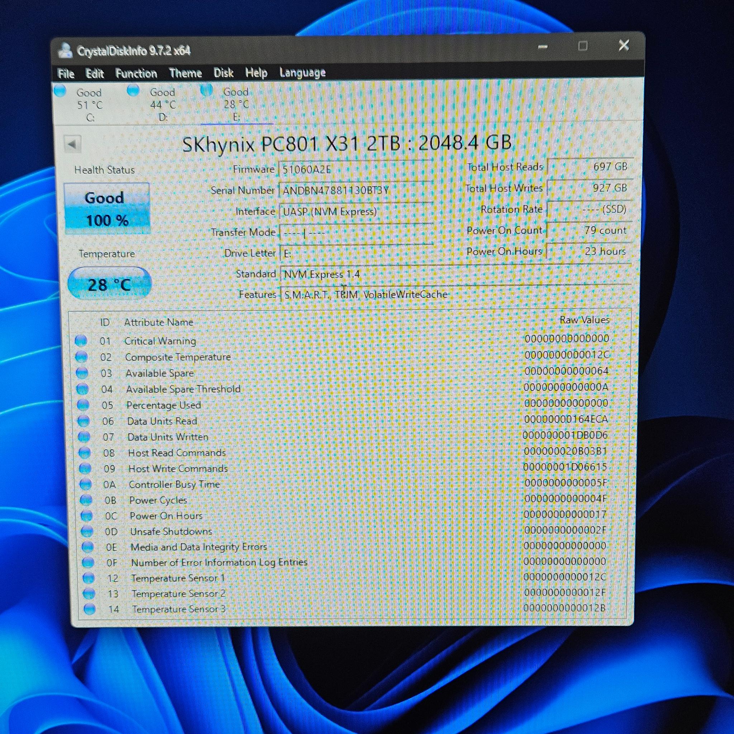This screenshot has height=734, width=734.
Task: Click status dot of Host Read Commands row
Action: (84, 453)
